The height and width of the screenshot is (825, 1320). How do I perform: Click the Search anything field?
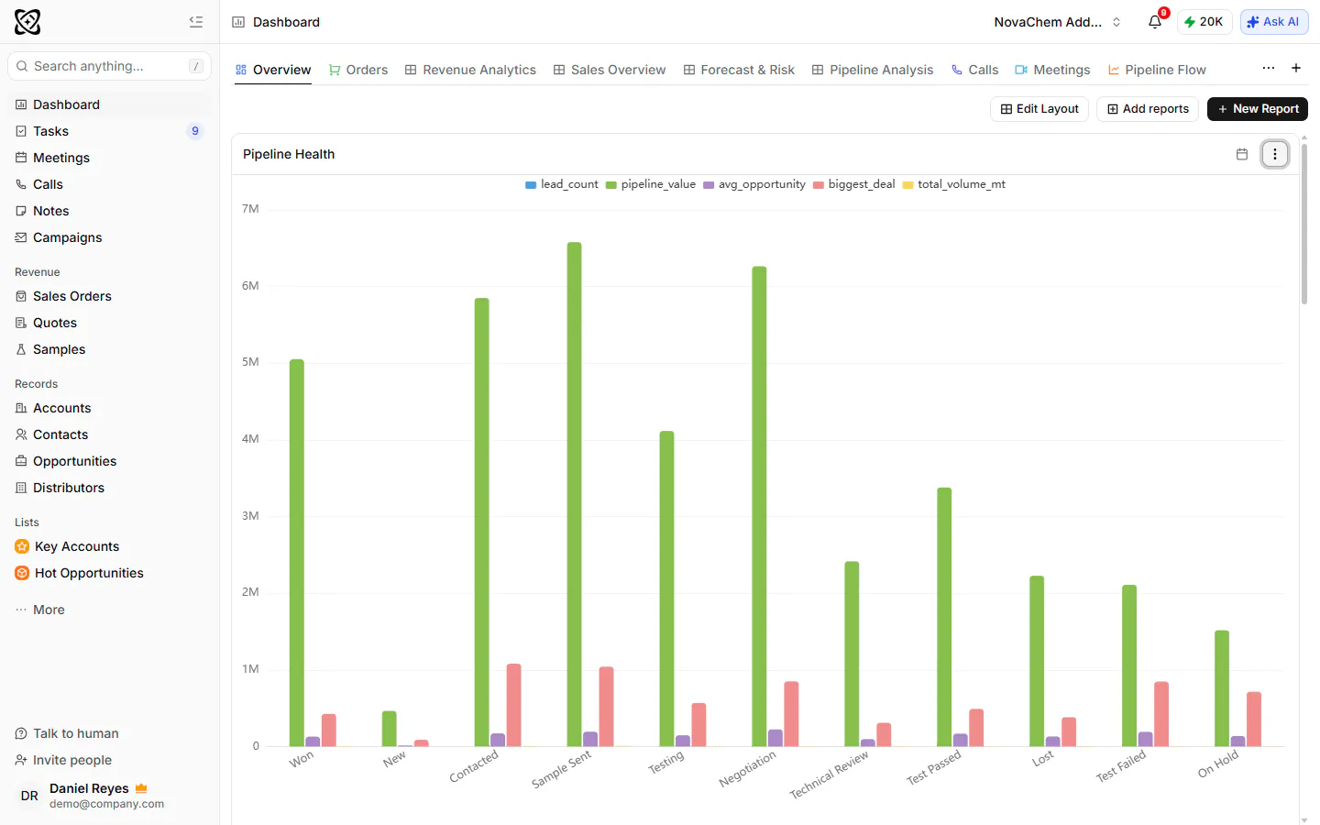point(109,66)
